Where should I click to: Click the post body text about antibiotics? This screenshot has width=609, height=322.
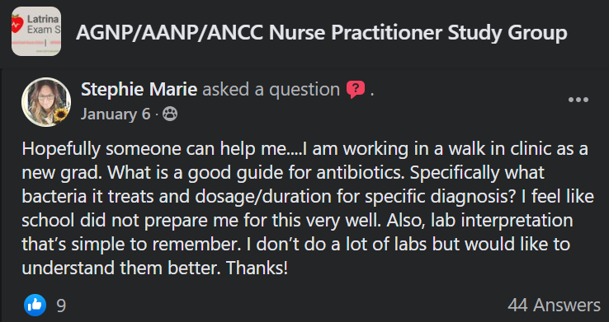tap(307, 208)
